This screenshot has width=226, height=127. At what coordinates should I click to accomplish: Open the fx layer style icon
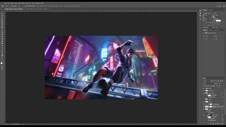(211, 124)
